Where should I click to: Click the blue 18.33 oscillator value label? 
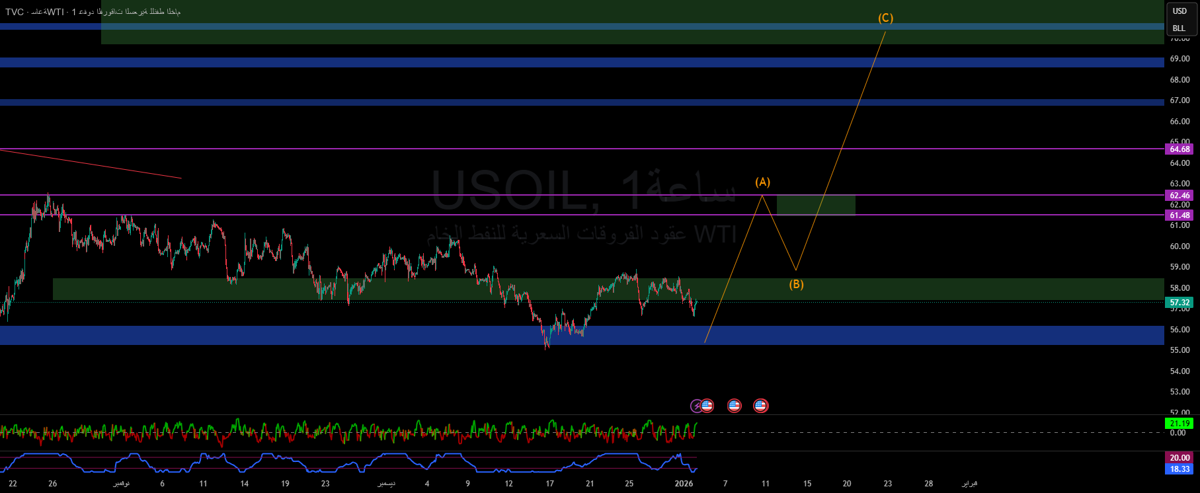coord(1180,469)
